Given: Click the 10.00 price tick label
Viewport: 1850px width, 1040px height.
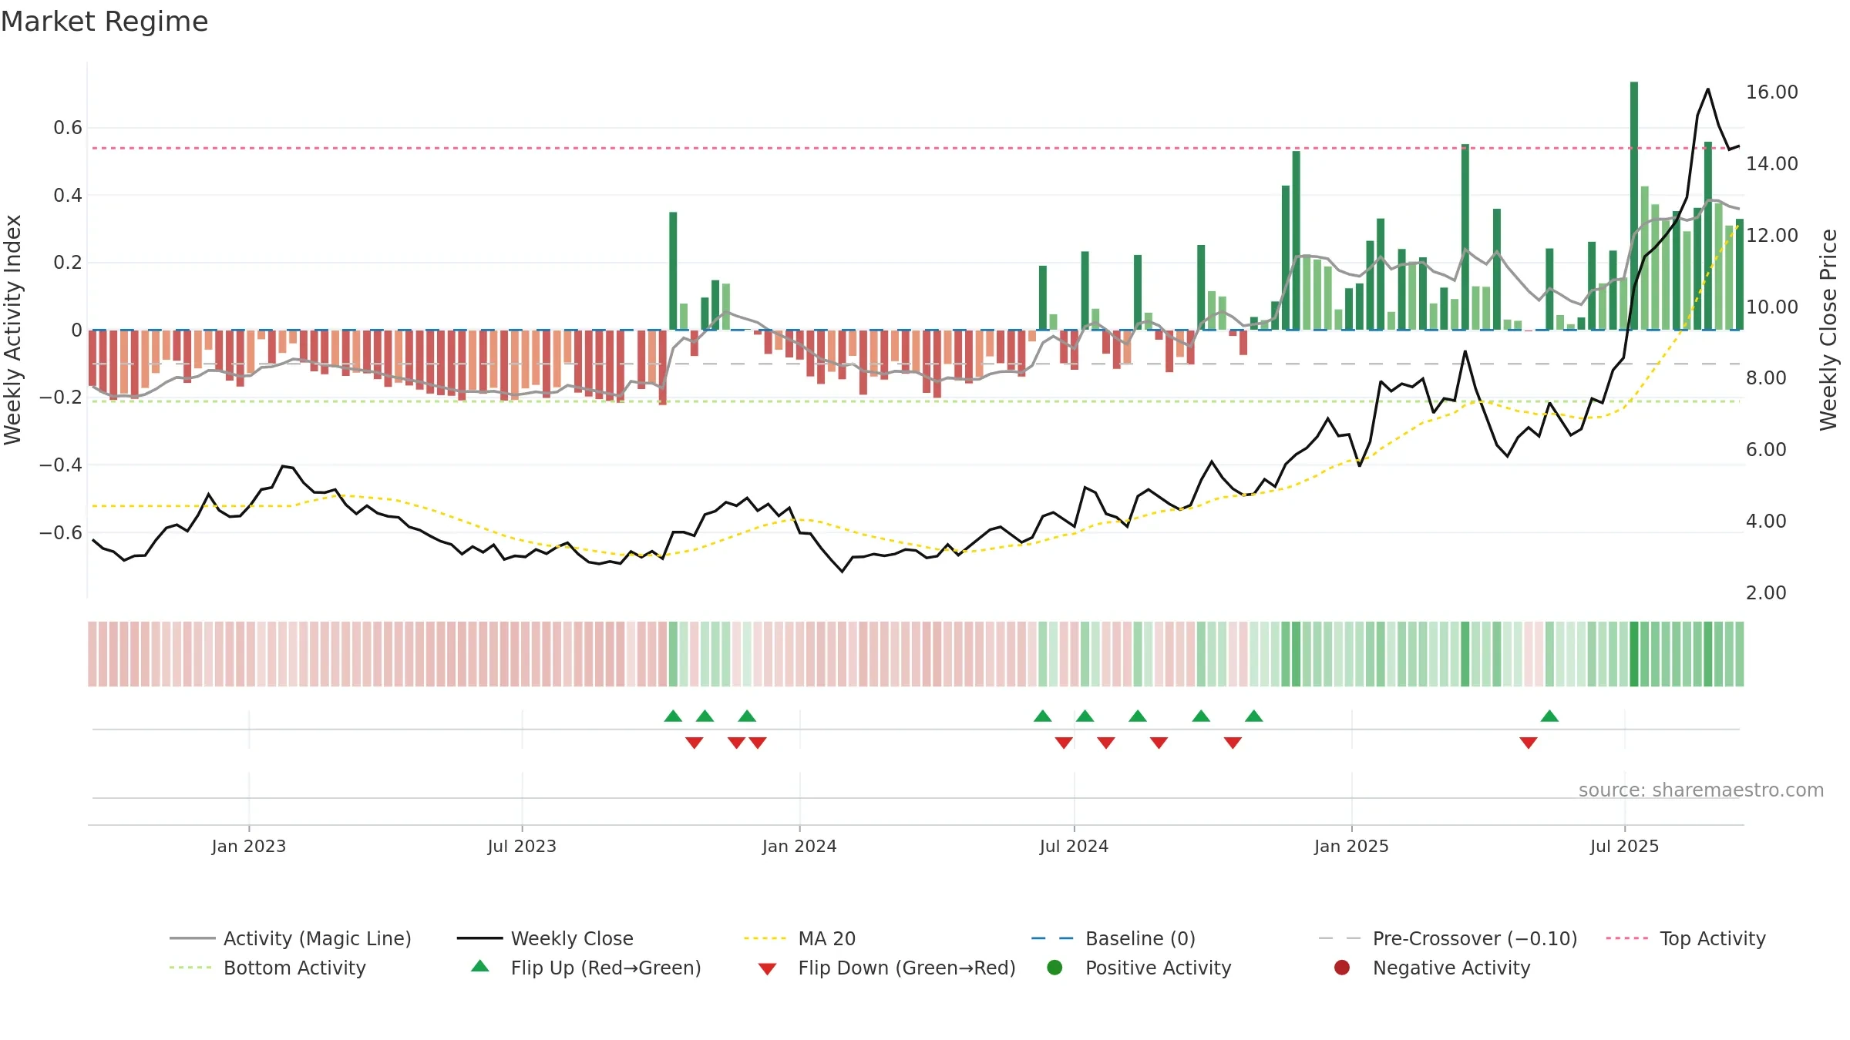Looking at the screenshot, I should point(1772,307).
